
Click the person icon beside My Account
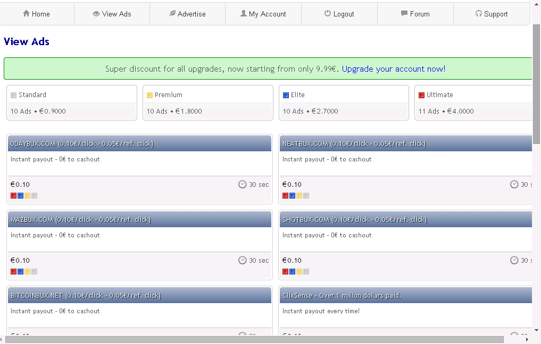click(x=244, y=13)
